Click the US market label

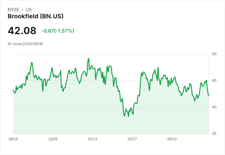click(x=29, y=10)
